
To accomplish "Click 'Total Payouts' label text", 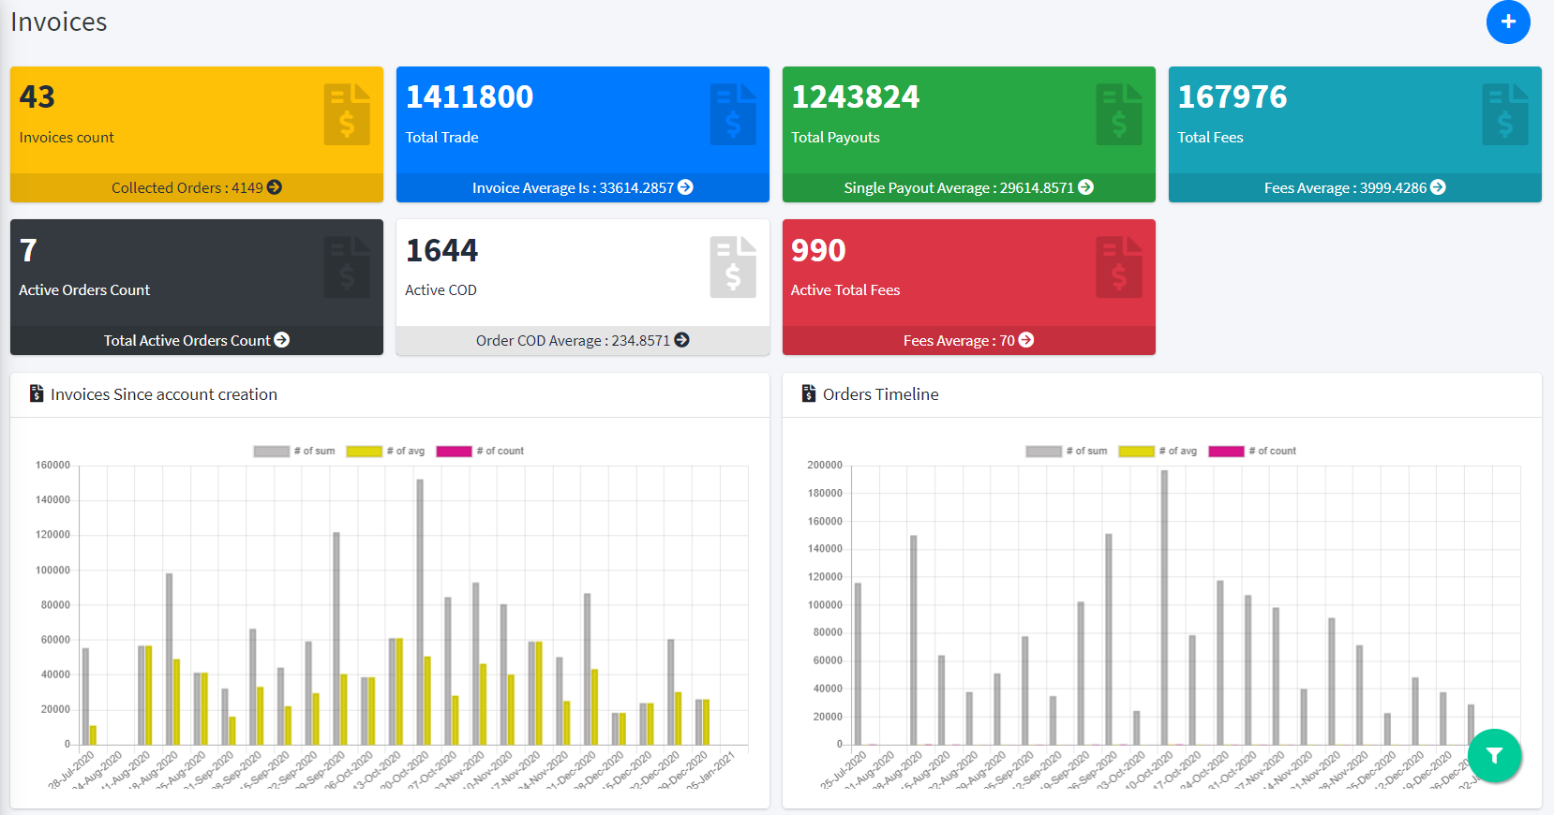I will click(x=835, y=138).
